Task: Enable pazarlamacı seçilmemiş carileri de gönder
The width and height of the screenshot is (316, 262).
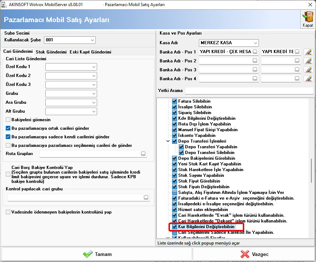Action: click(8, 145)
